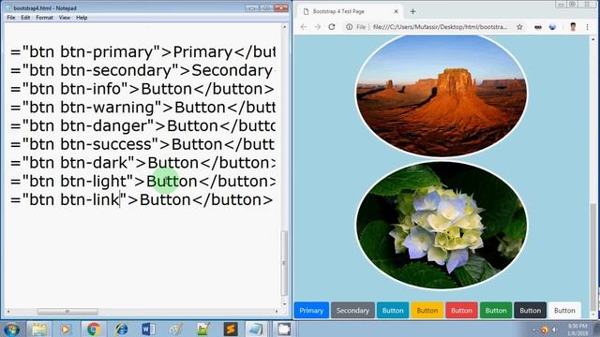Click the green notepad-pencil taskbar icon
This screenshot has height=337, width=600.
[x=203, y=329]
